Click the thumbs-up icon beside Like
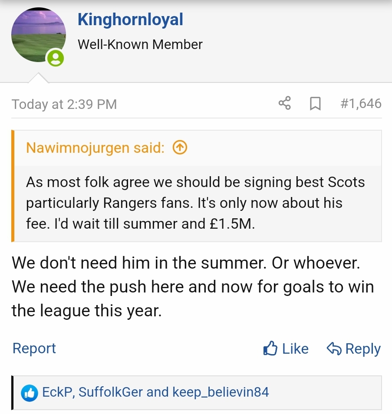392x414 pixels. 270,348
